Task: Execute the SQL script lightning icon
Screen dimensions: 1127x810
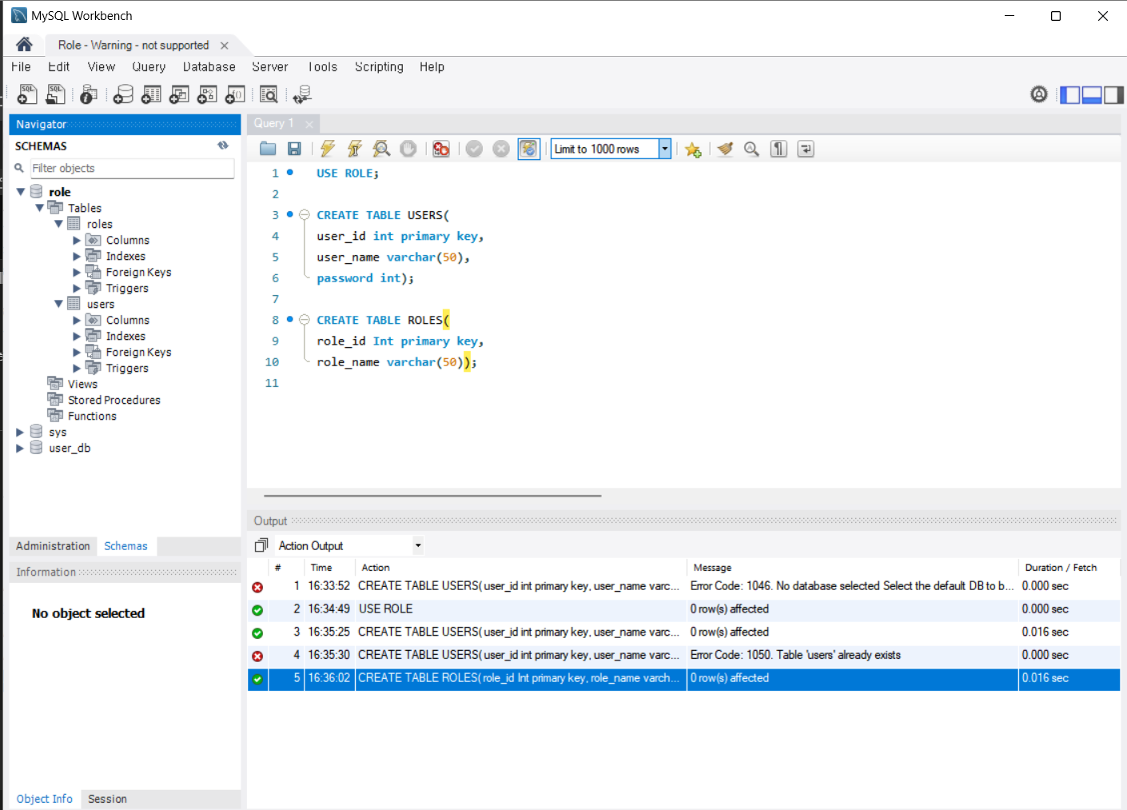Action: click(328, 149)
